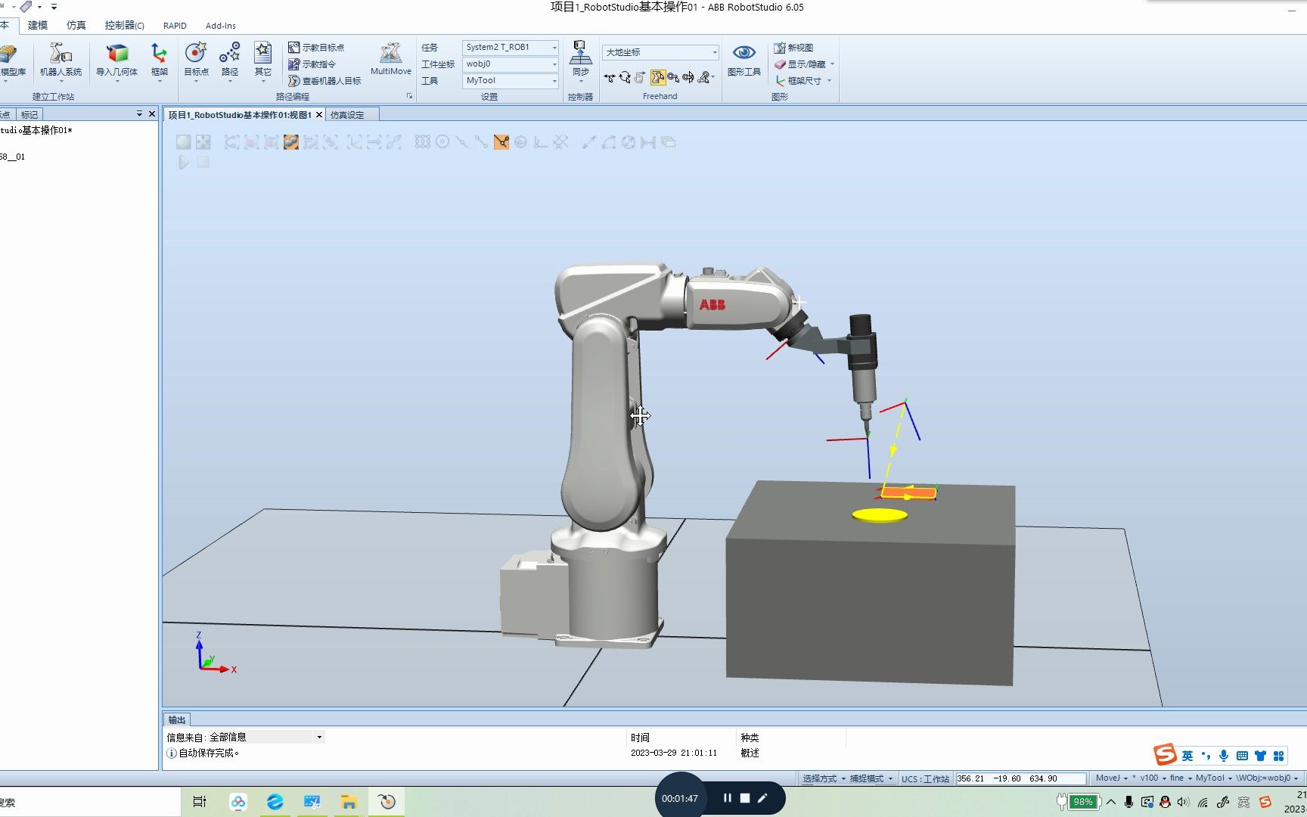Close the 视图1 document tab
The height and width of the screenshot is (817, 1307).
pyautogui.click(x=319, y=115)
